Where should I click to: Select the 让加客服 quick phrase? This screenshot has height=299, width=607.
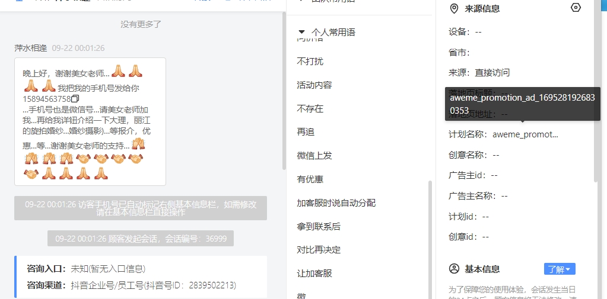pos(314,274)
